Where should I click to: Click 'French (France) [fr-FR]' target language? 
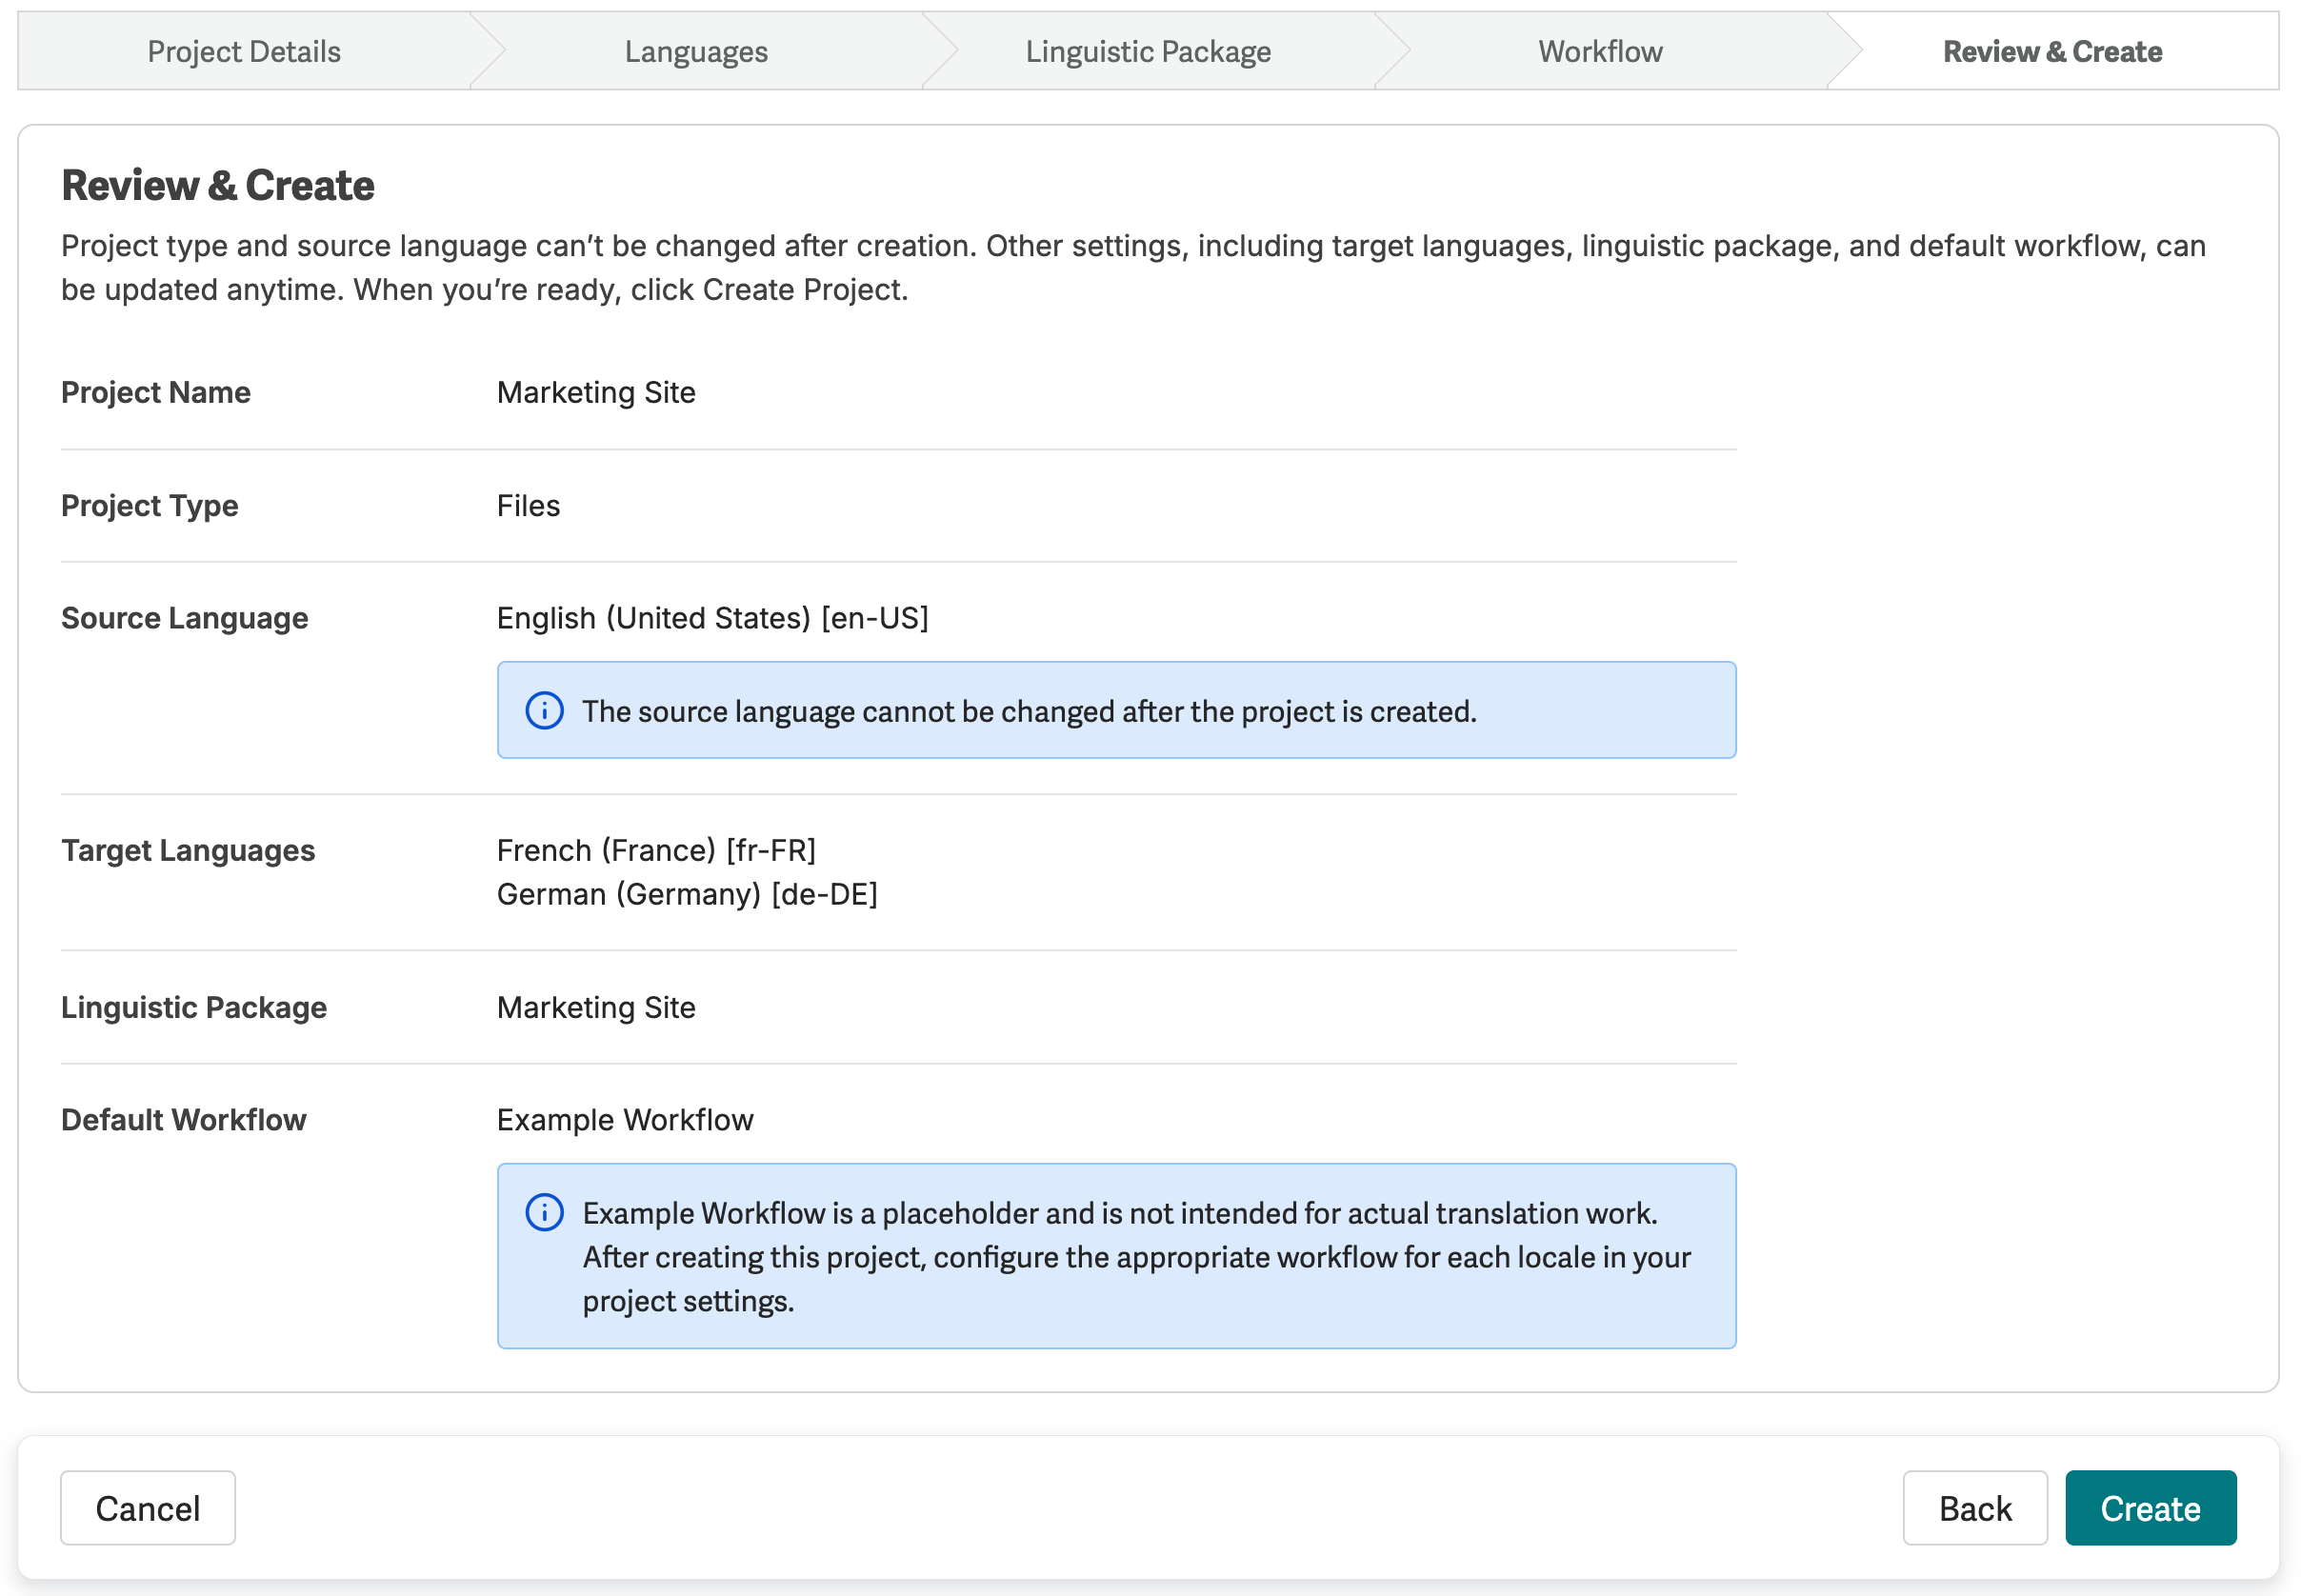tap(657, 850)
